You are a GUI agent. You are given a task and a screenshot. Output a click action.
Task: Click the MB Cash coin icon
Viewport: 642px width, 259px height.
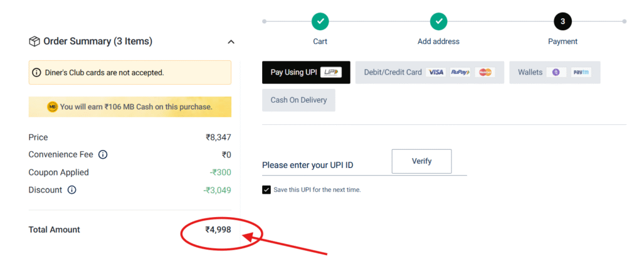tap(53, 107)
